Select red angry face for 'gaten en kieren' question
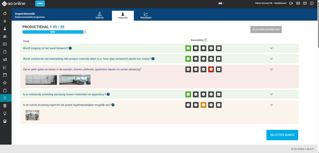 tap(211, 69)
